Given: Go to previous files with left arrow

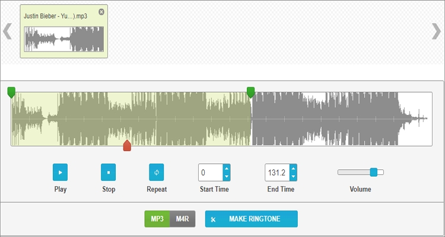Looking at the screenshot, I should (7, 31).
